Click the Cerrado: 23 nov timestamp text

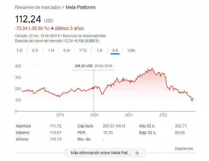[x=37, y=36]
